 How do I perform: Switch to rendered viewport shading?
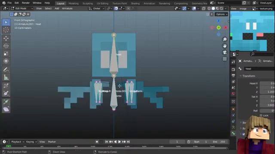coord(222,9)
